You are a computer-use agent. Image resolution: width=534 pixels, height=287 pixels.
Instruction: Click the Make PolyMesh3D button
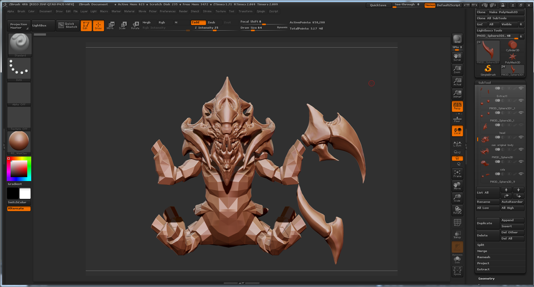pos(506,12)
